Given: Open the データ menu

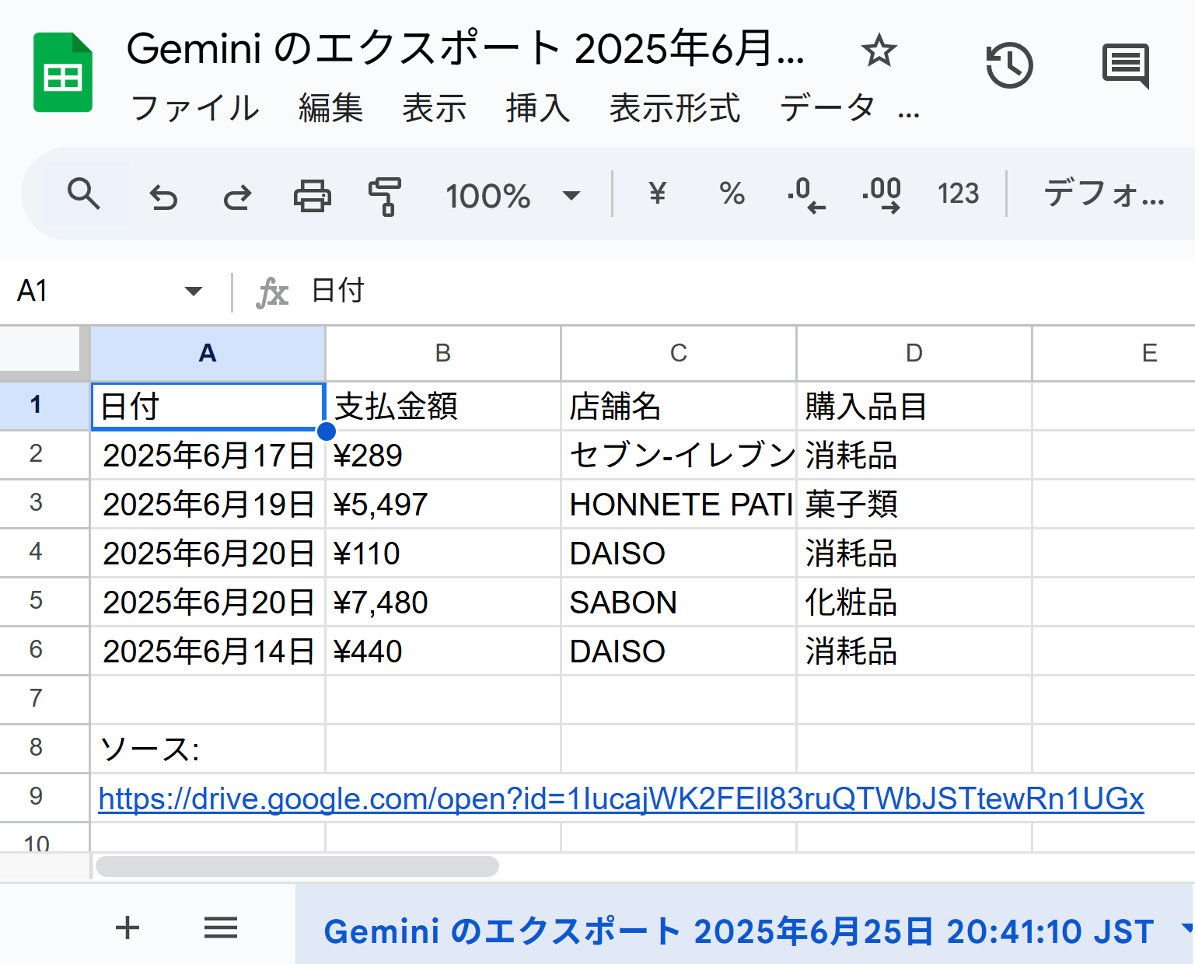Looking at the screenshot, I should [827, 108].
